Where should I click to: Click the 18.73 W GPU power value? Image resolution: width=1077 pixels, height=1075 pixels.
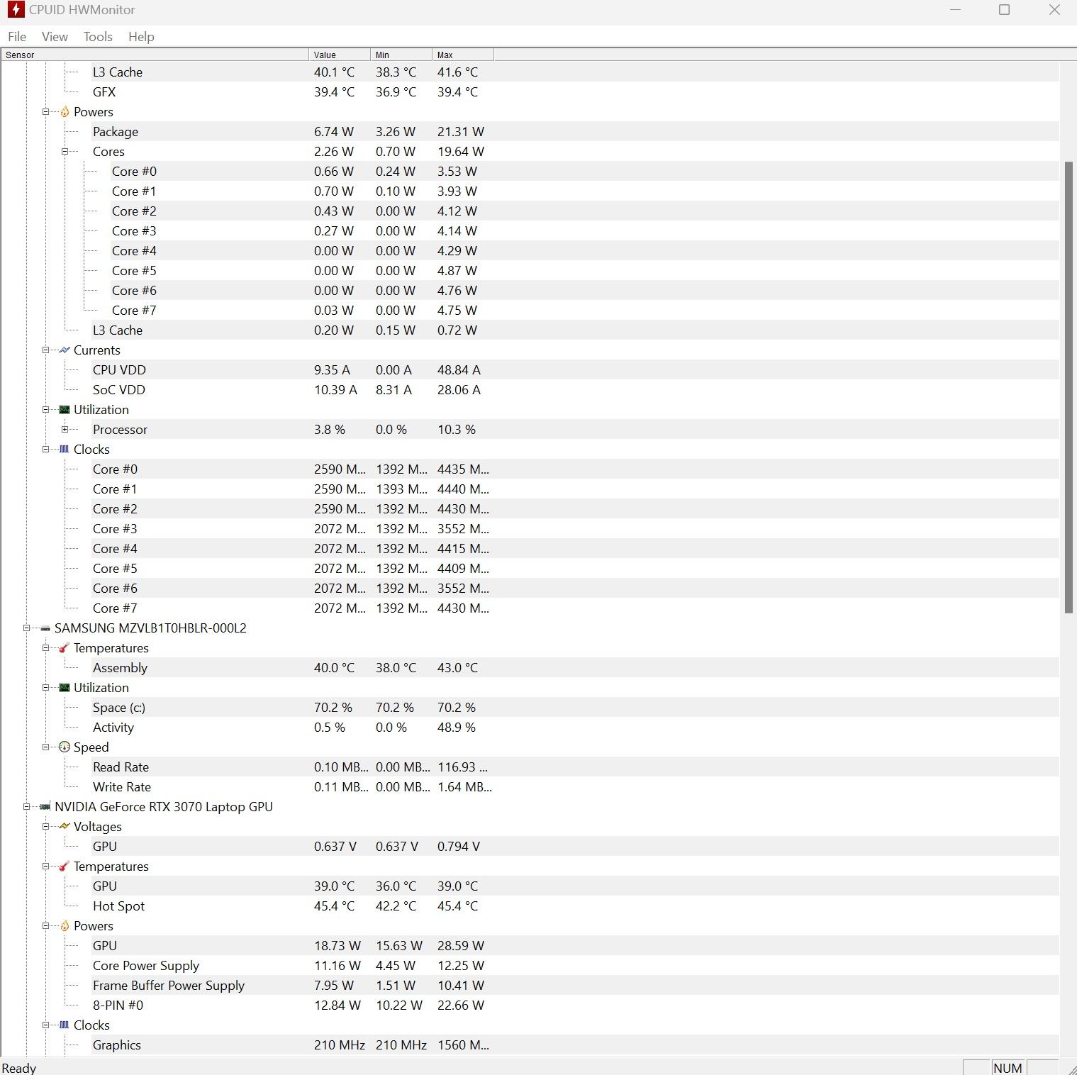[x=337, y=946]
